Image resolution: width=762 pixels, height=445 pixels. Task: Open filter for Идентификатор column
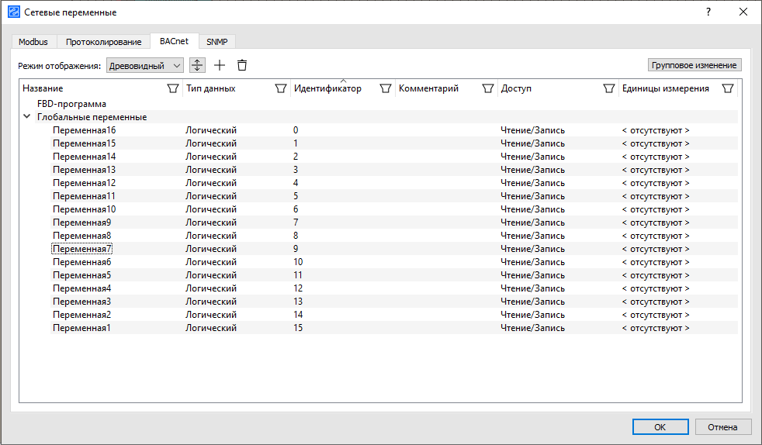click(x=385, y=88)
